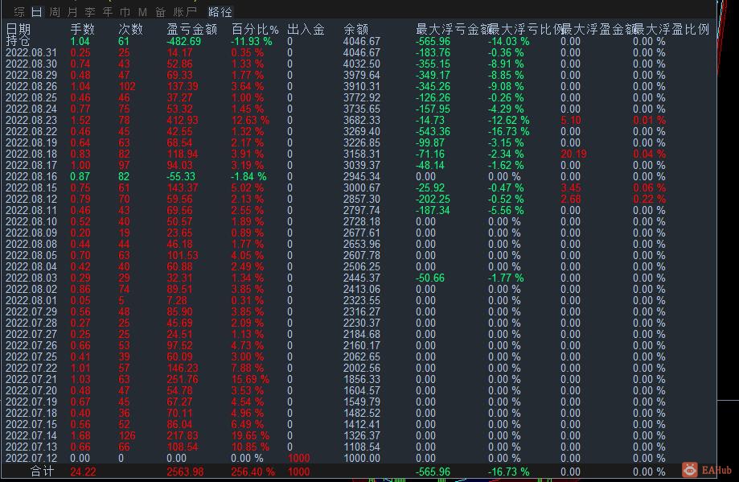Click the 持仓 row label
This screenshot has height=482, width=739.
pyautogui.click(x=18, y=40)
